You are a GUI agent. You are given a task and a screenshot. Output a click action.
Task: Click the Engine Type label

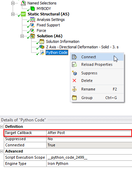tap(16, 164)
